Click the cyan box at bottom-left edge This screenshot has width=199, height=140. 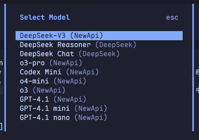[1, 126]
